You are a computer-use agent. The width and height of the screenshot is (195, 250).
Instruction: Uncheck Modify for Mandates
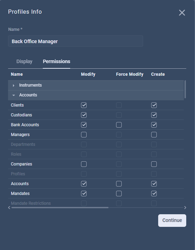coord(84,194)
